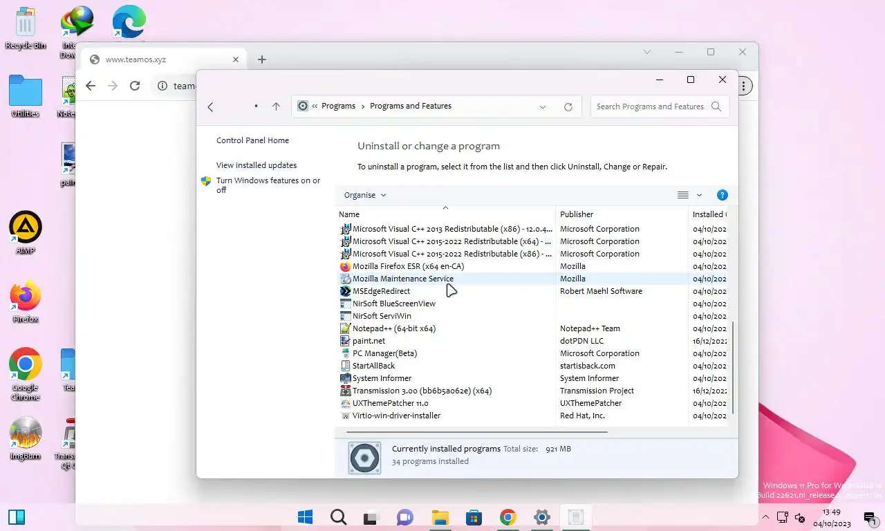Viewport: 885px width, 531px height.
Task: Click the Recycle Bin desktop icon
Action: 26,29
